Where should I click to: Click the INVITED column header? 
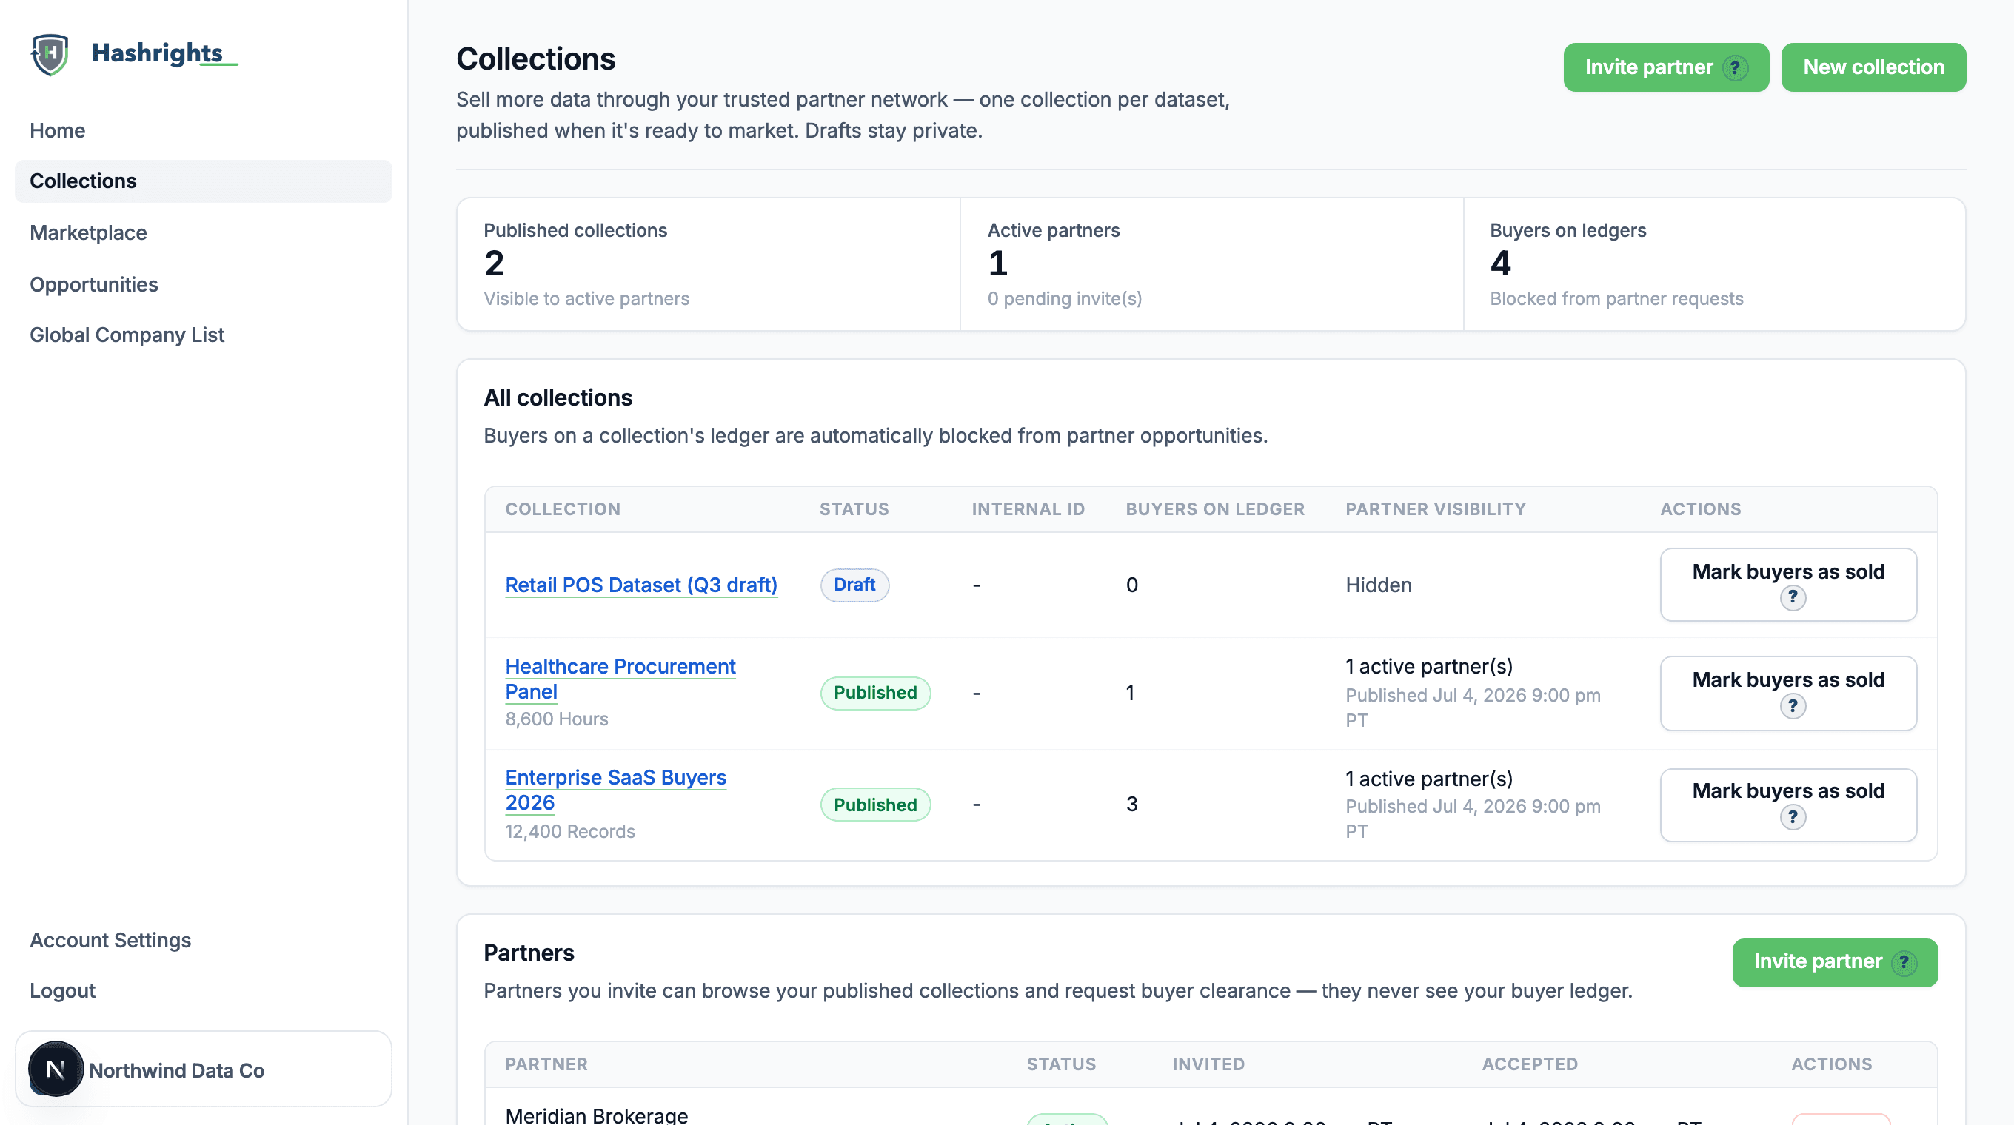[x=1208, y=1064]
